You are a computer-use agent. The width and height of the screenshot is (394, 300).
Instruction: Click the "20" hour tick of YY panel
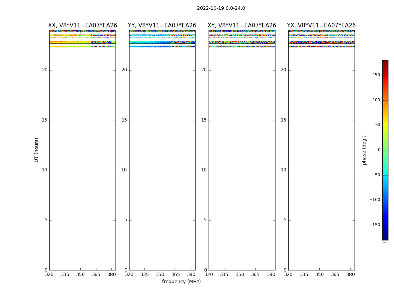[124, 70]
